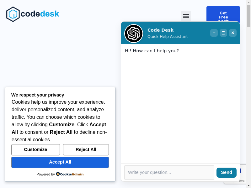Click the vertical scrollbar thumb
This screenshot has width=251, height=188.
[249, 16]
